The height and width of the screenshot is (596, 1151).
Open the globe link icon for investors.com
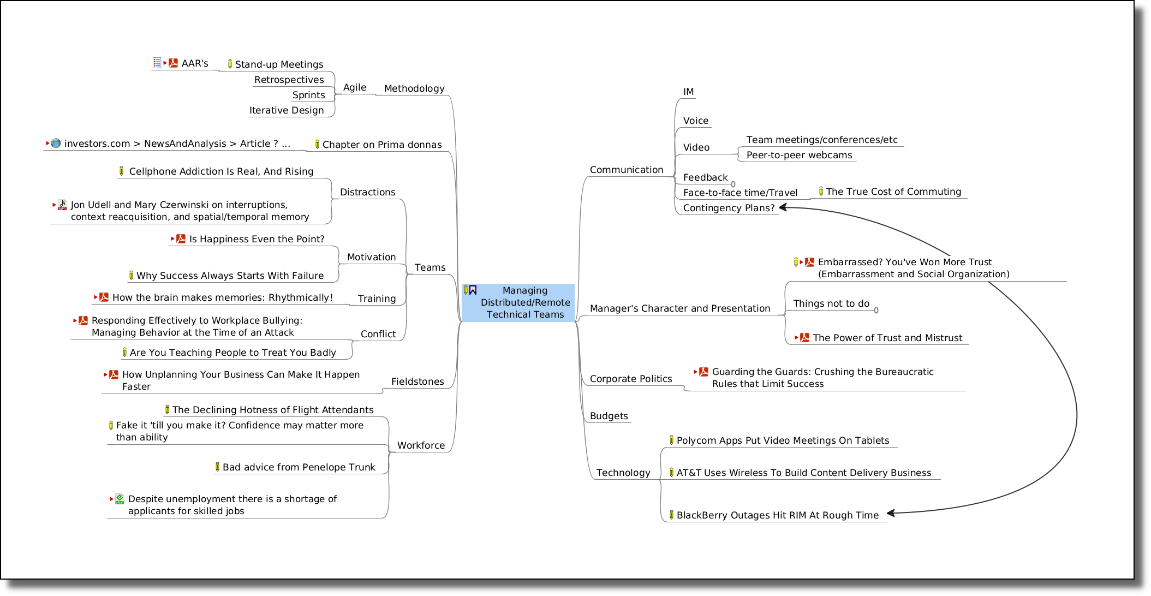pos(56,144)
